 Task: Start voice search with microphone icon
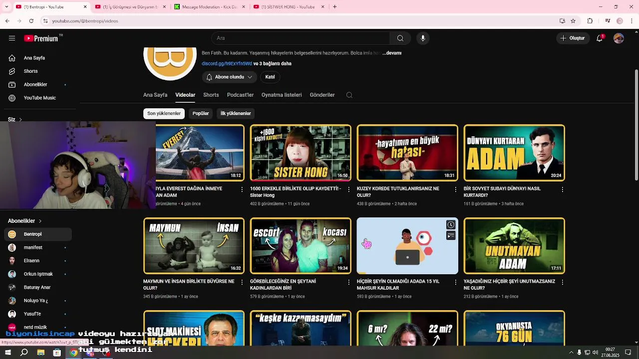tap(423, 38)
